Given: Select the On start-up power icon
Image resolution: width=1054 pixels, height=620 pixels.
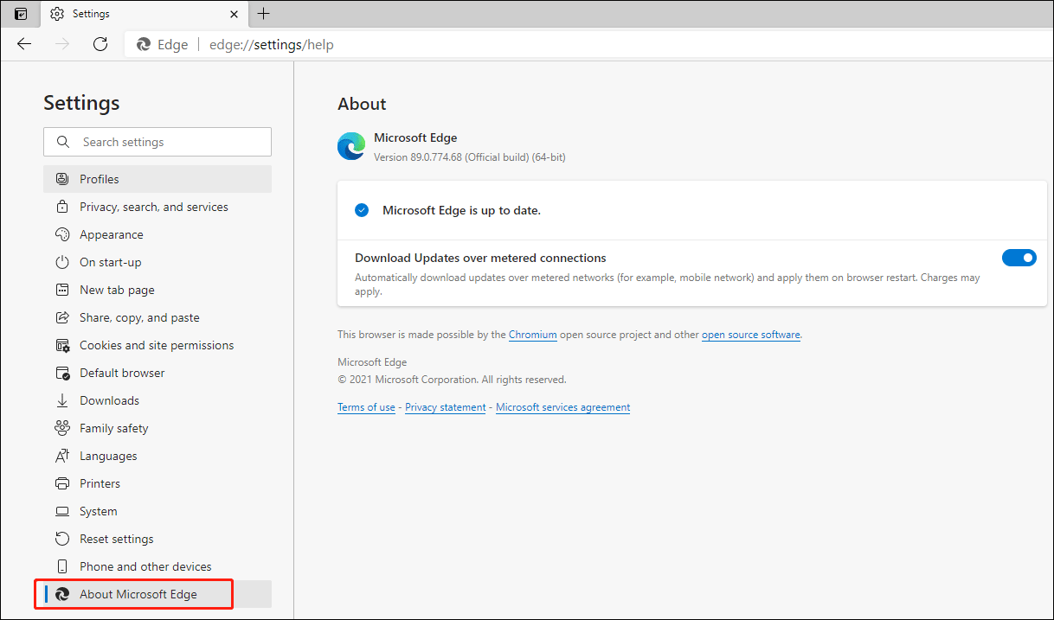Looking at the screenshot, I should [61, 262].
